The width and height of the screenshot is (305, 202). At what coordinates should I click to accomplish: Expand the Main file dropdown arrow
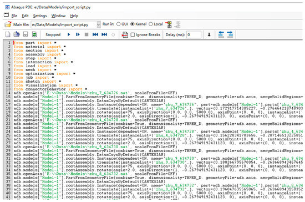(x=99, y=24)
